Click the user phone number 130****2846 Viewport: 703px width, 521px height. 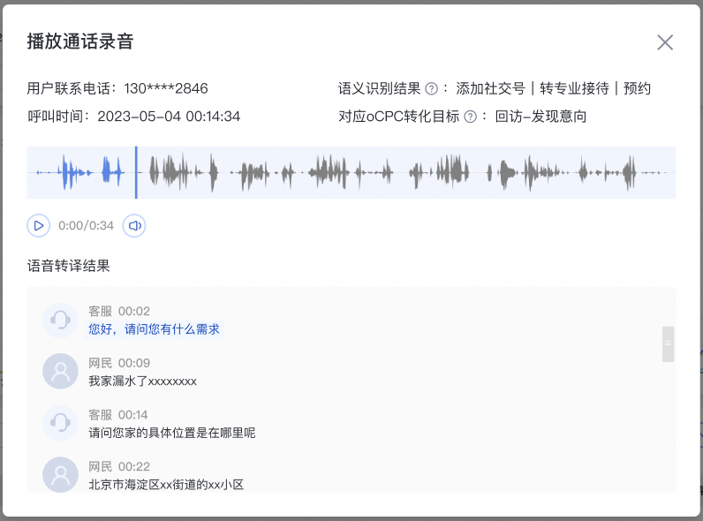pyautogui.click(x=165, y=88)
